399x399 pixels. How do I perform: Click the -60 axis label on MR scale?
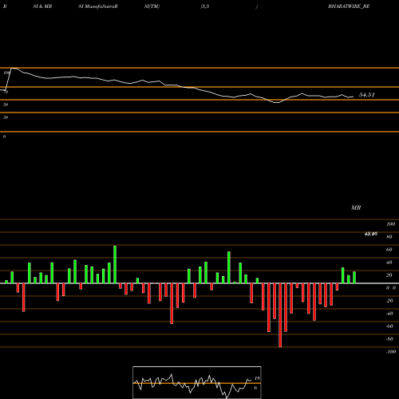[389, 326]
